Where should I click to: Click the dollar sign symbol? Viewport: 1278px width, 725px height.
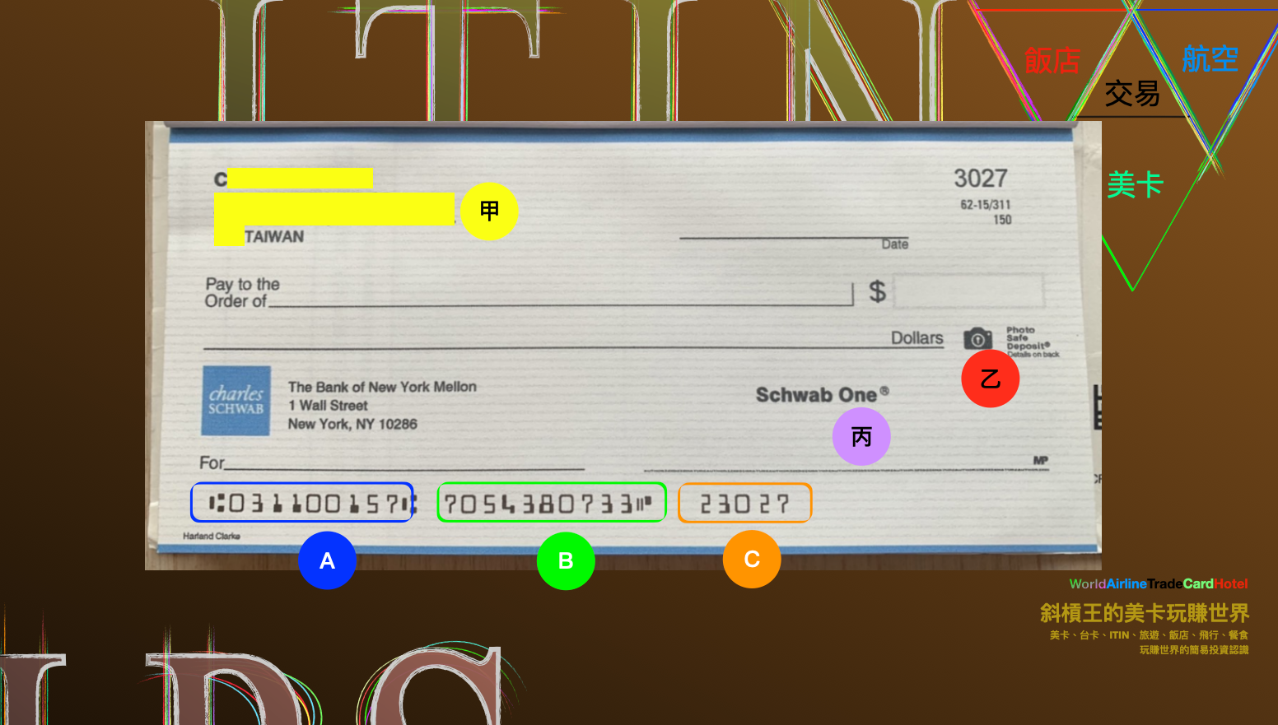pos(878,290)
